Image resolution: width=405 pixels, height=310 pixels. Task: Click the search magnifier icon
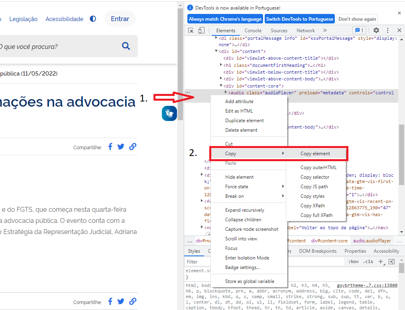[x=126, y=46]
